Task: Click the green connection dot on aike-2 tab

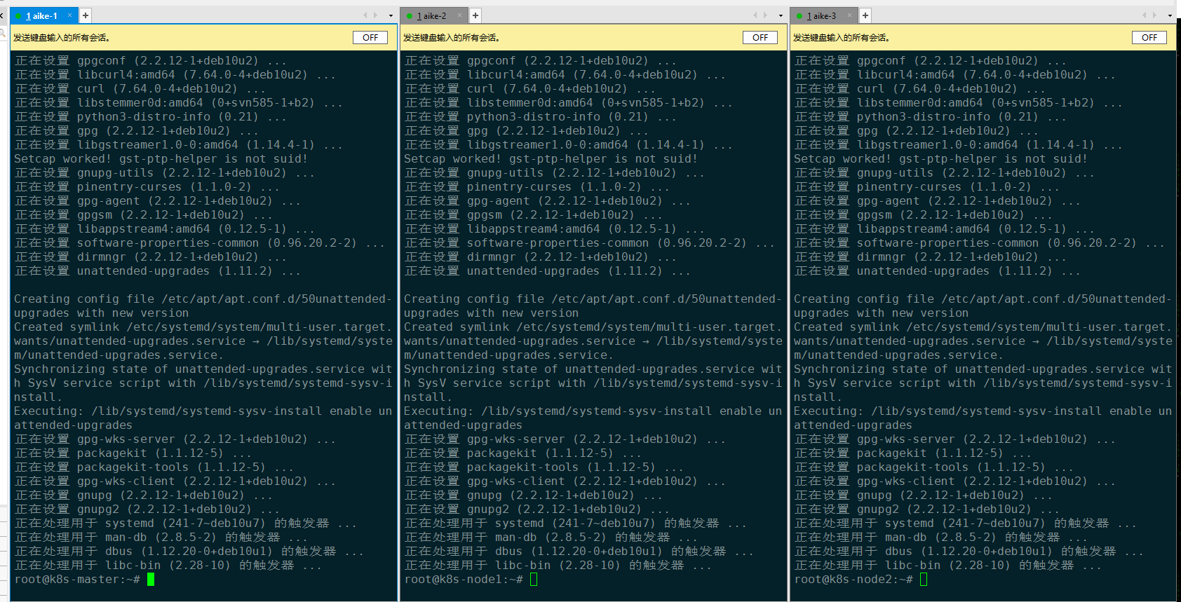Action: pyautogui.click(x=409, y=16)
